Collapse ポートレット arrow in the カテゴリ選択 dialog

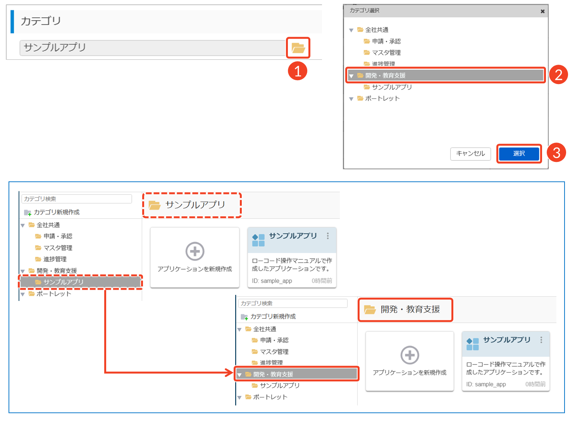click(x=351, y=99)
